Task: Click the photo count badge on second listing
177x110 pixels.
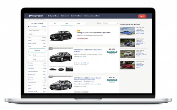Action: coord(51,77)
